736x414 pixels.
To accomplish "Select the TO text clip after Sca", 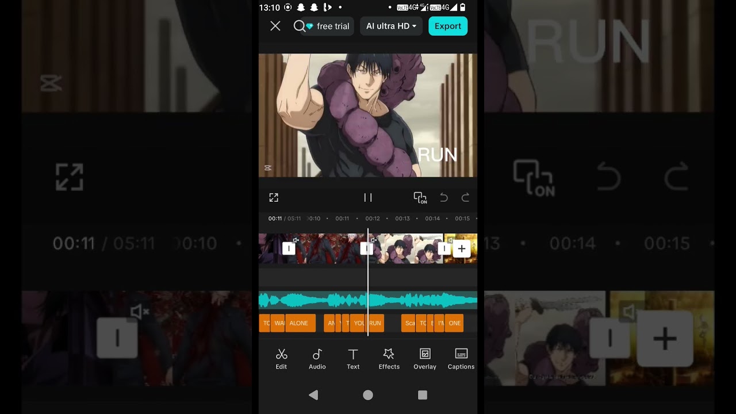I will [421, 323].
